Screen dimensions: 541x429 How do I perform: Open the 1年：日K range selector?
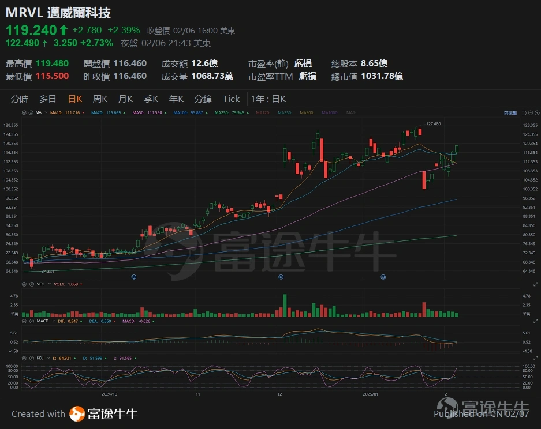[x=268, y=99]
